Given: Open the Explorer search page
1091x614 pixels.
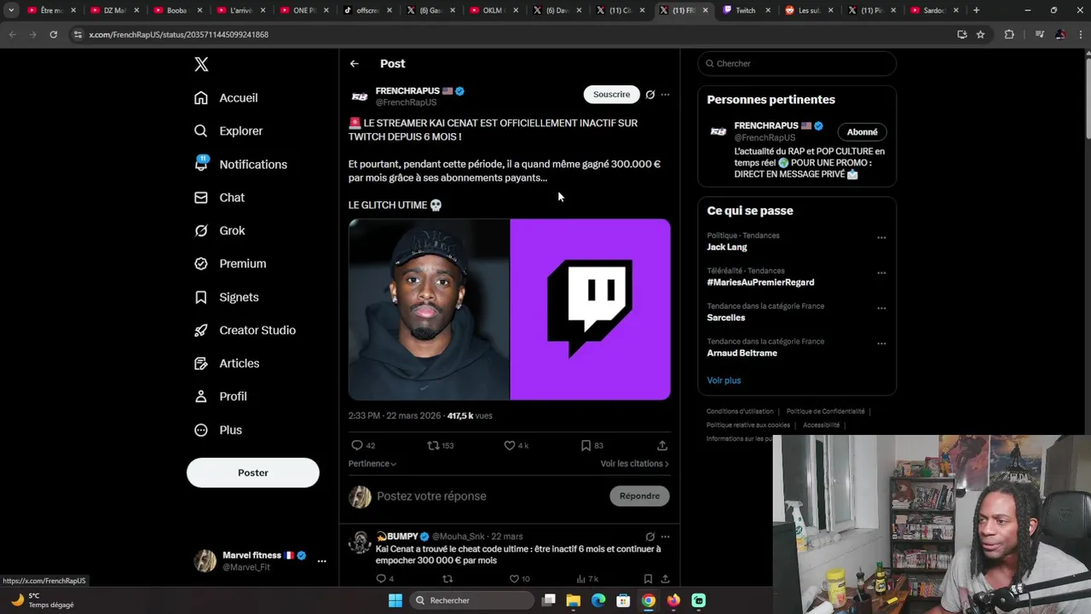Looking at the screenshot, I should [228, 131].
